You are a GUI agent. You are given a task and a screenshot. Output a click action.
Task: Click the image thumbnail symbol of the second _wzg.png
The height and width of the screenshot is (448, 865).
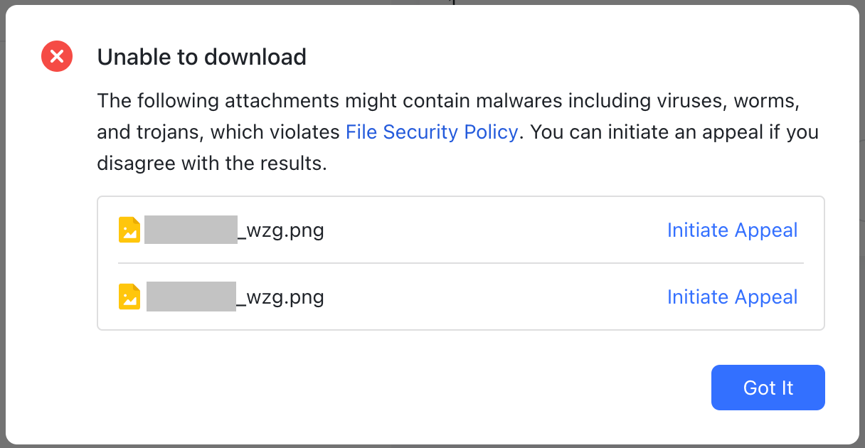point(129,297)
